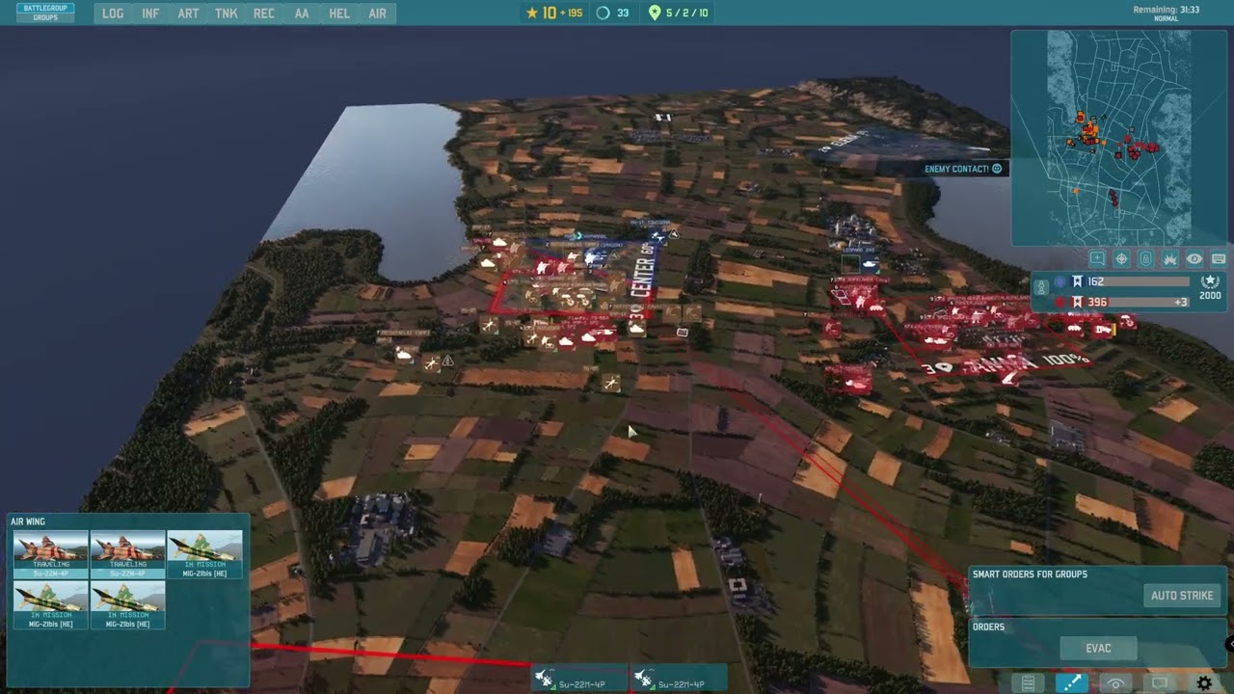Switch to the TNK tank category
The width and height of the screenshot is (1234, 694).
click(227, 13)
